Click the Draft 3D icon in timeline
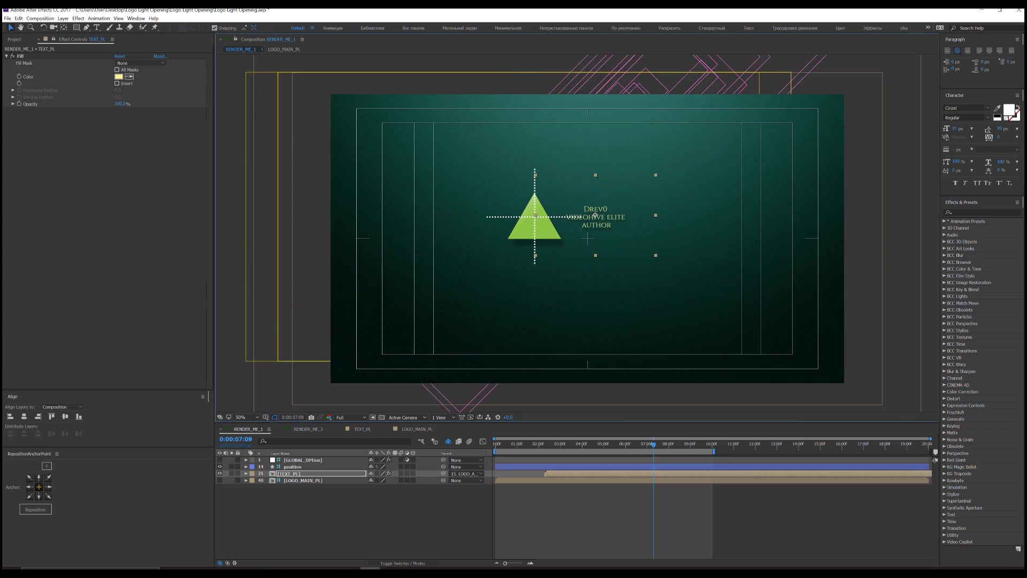The height and width of the screenshot is (578, 1027). (x=434, y=442)
